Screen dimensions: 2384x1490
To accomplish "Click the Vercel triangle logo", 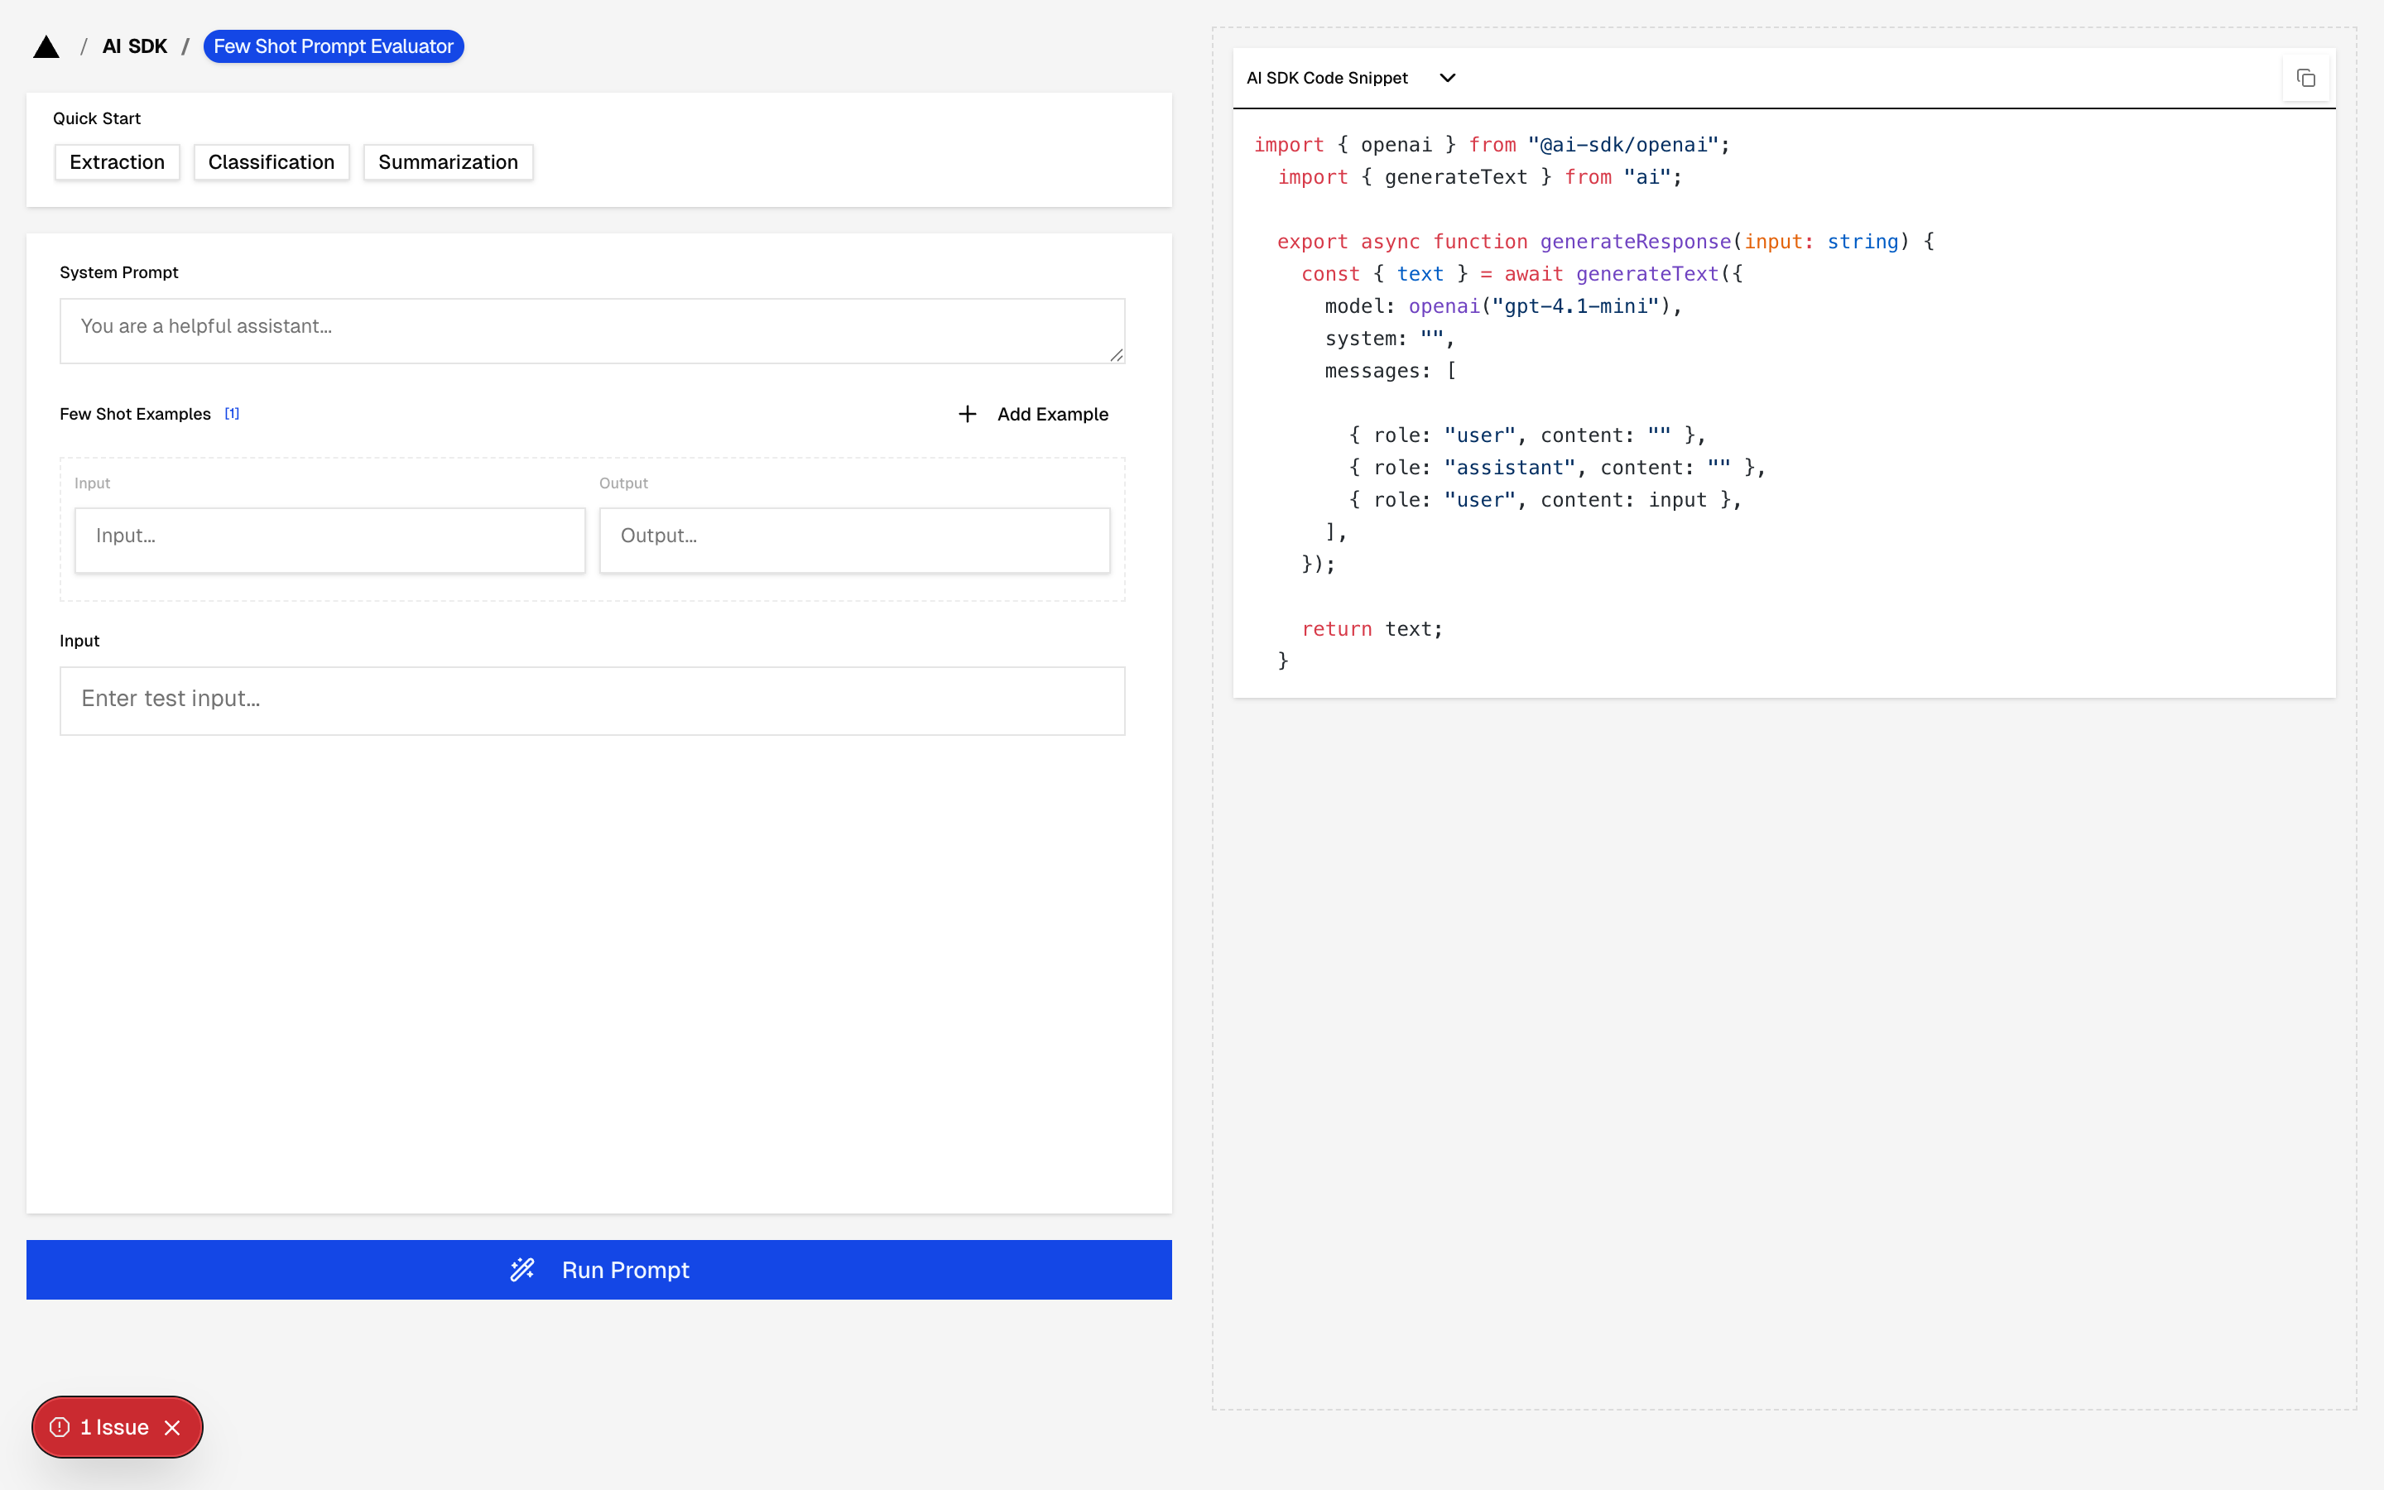I will point(46,47).
